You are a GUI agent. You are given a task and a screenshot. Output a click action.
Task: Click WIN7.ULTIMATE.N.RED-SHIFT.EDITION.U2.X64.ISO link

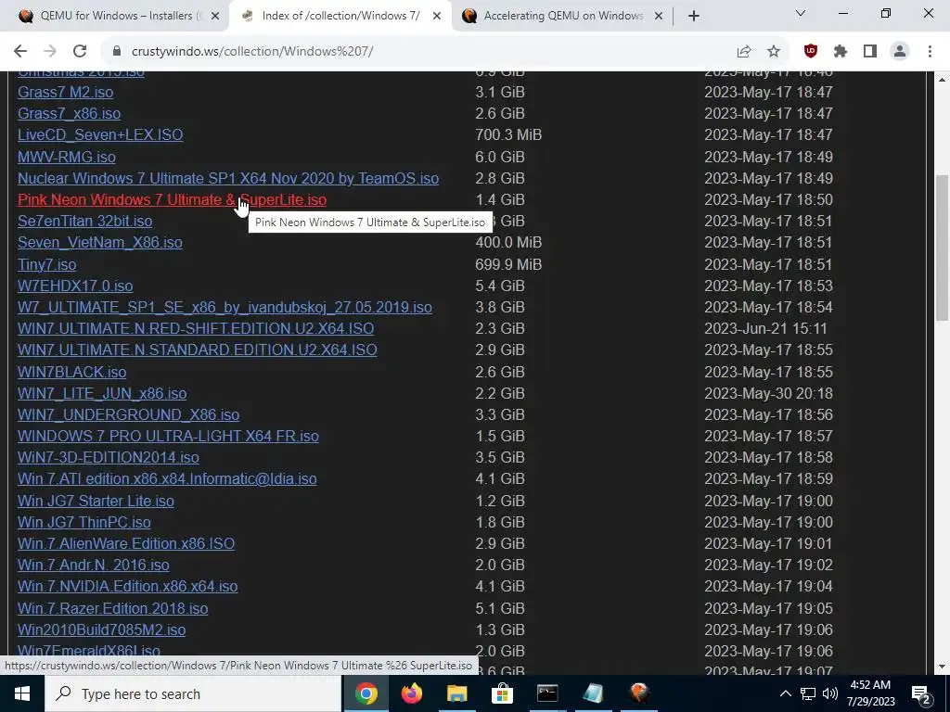196,329
